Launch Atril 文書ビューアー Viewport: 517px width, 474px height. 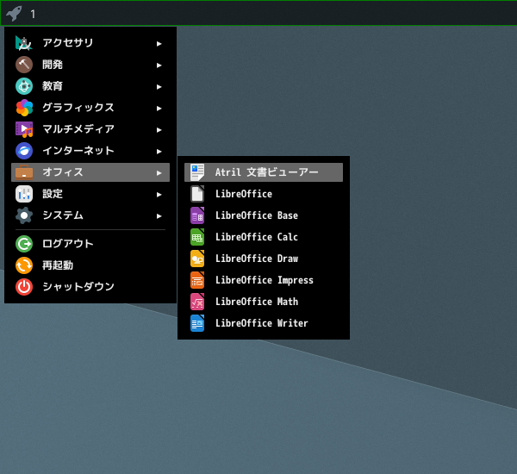click(x=264, y=172)
